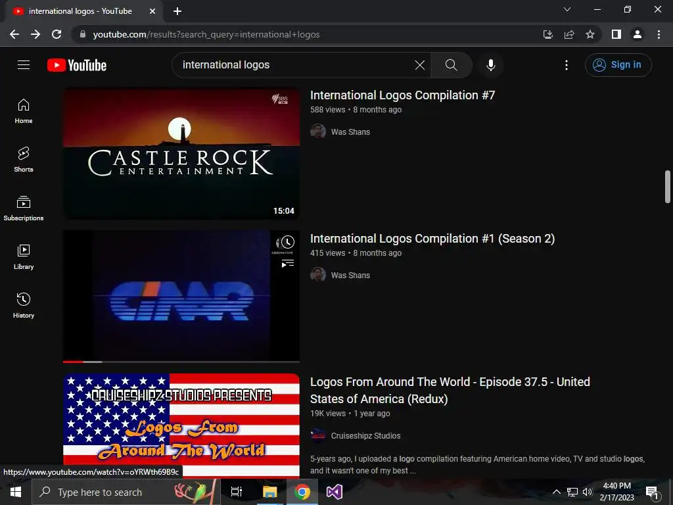Open YouTube settings three-dot menu

(566, 65)
